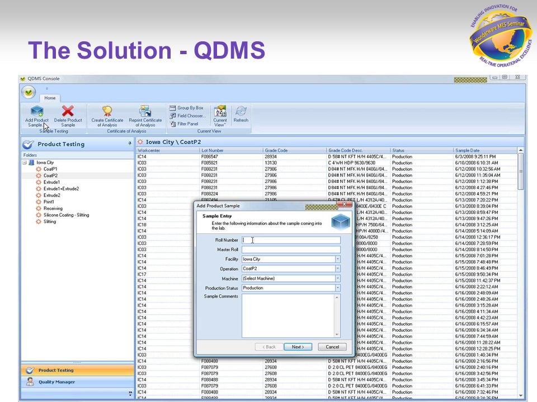The image size is (537, 402).
Task: Open the Production Status dropdown
Action: click(x=338, y=288)
